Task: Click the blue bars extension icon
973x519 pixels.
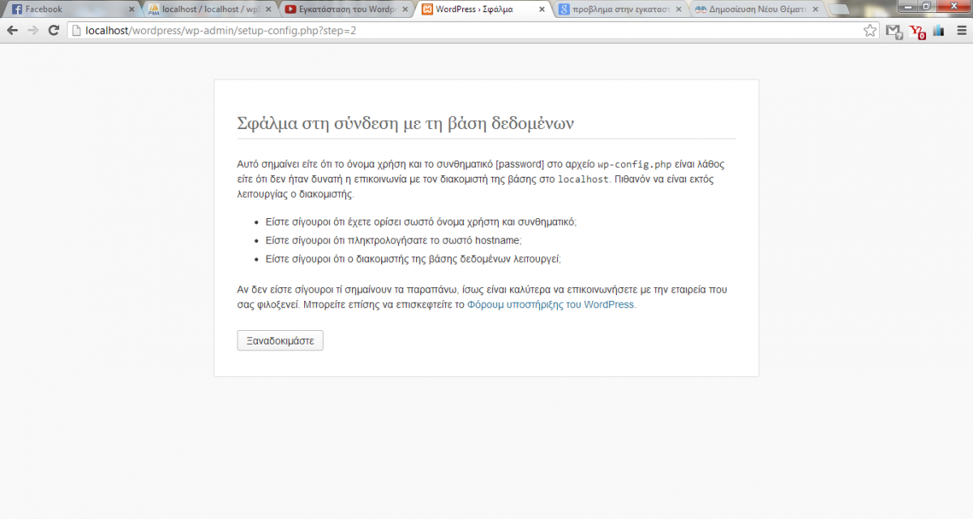Action: tap(939, 31)
